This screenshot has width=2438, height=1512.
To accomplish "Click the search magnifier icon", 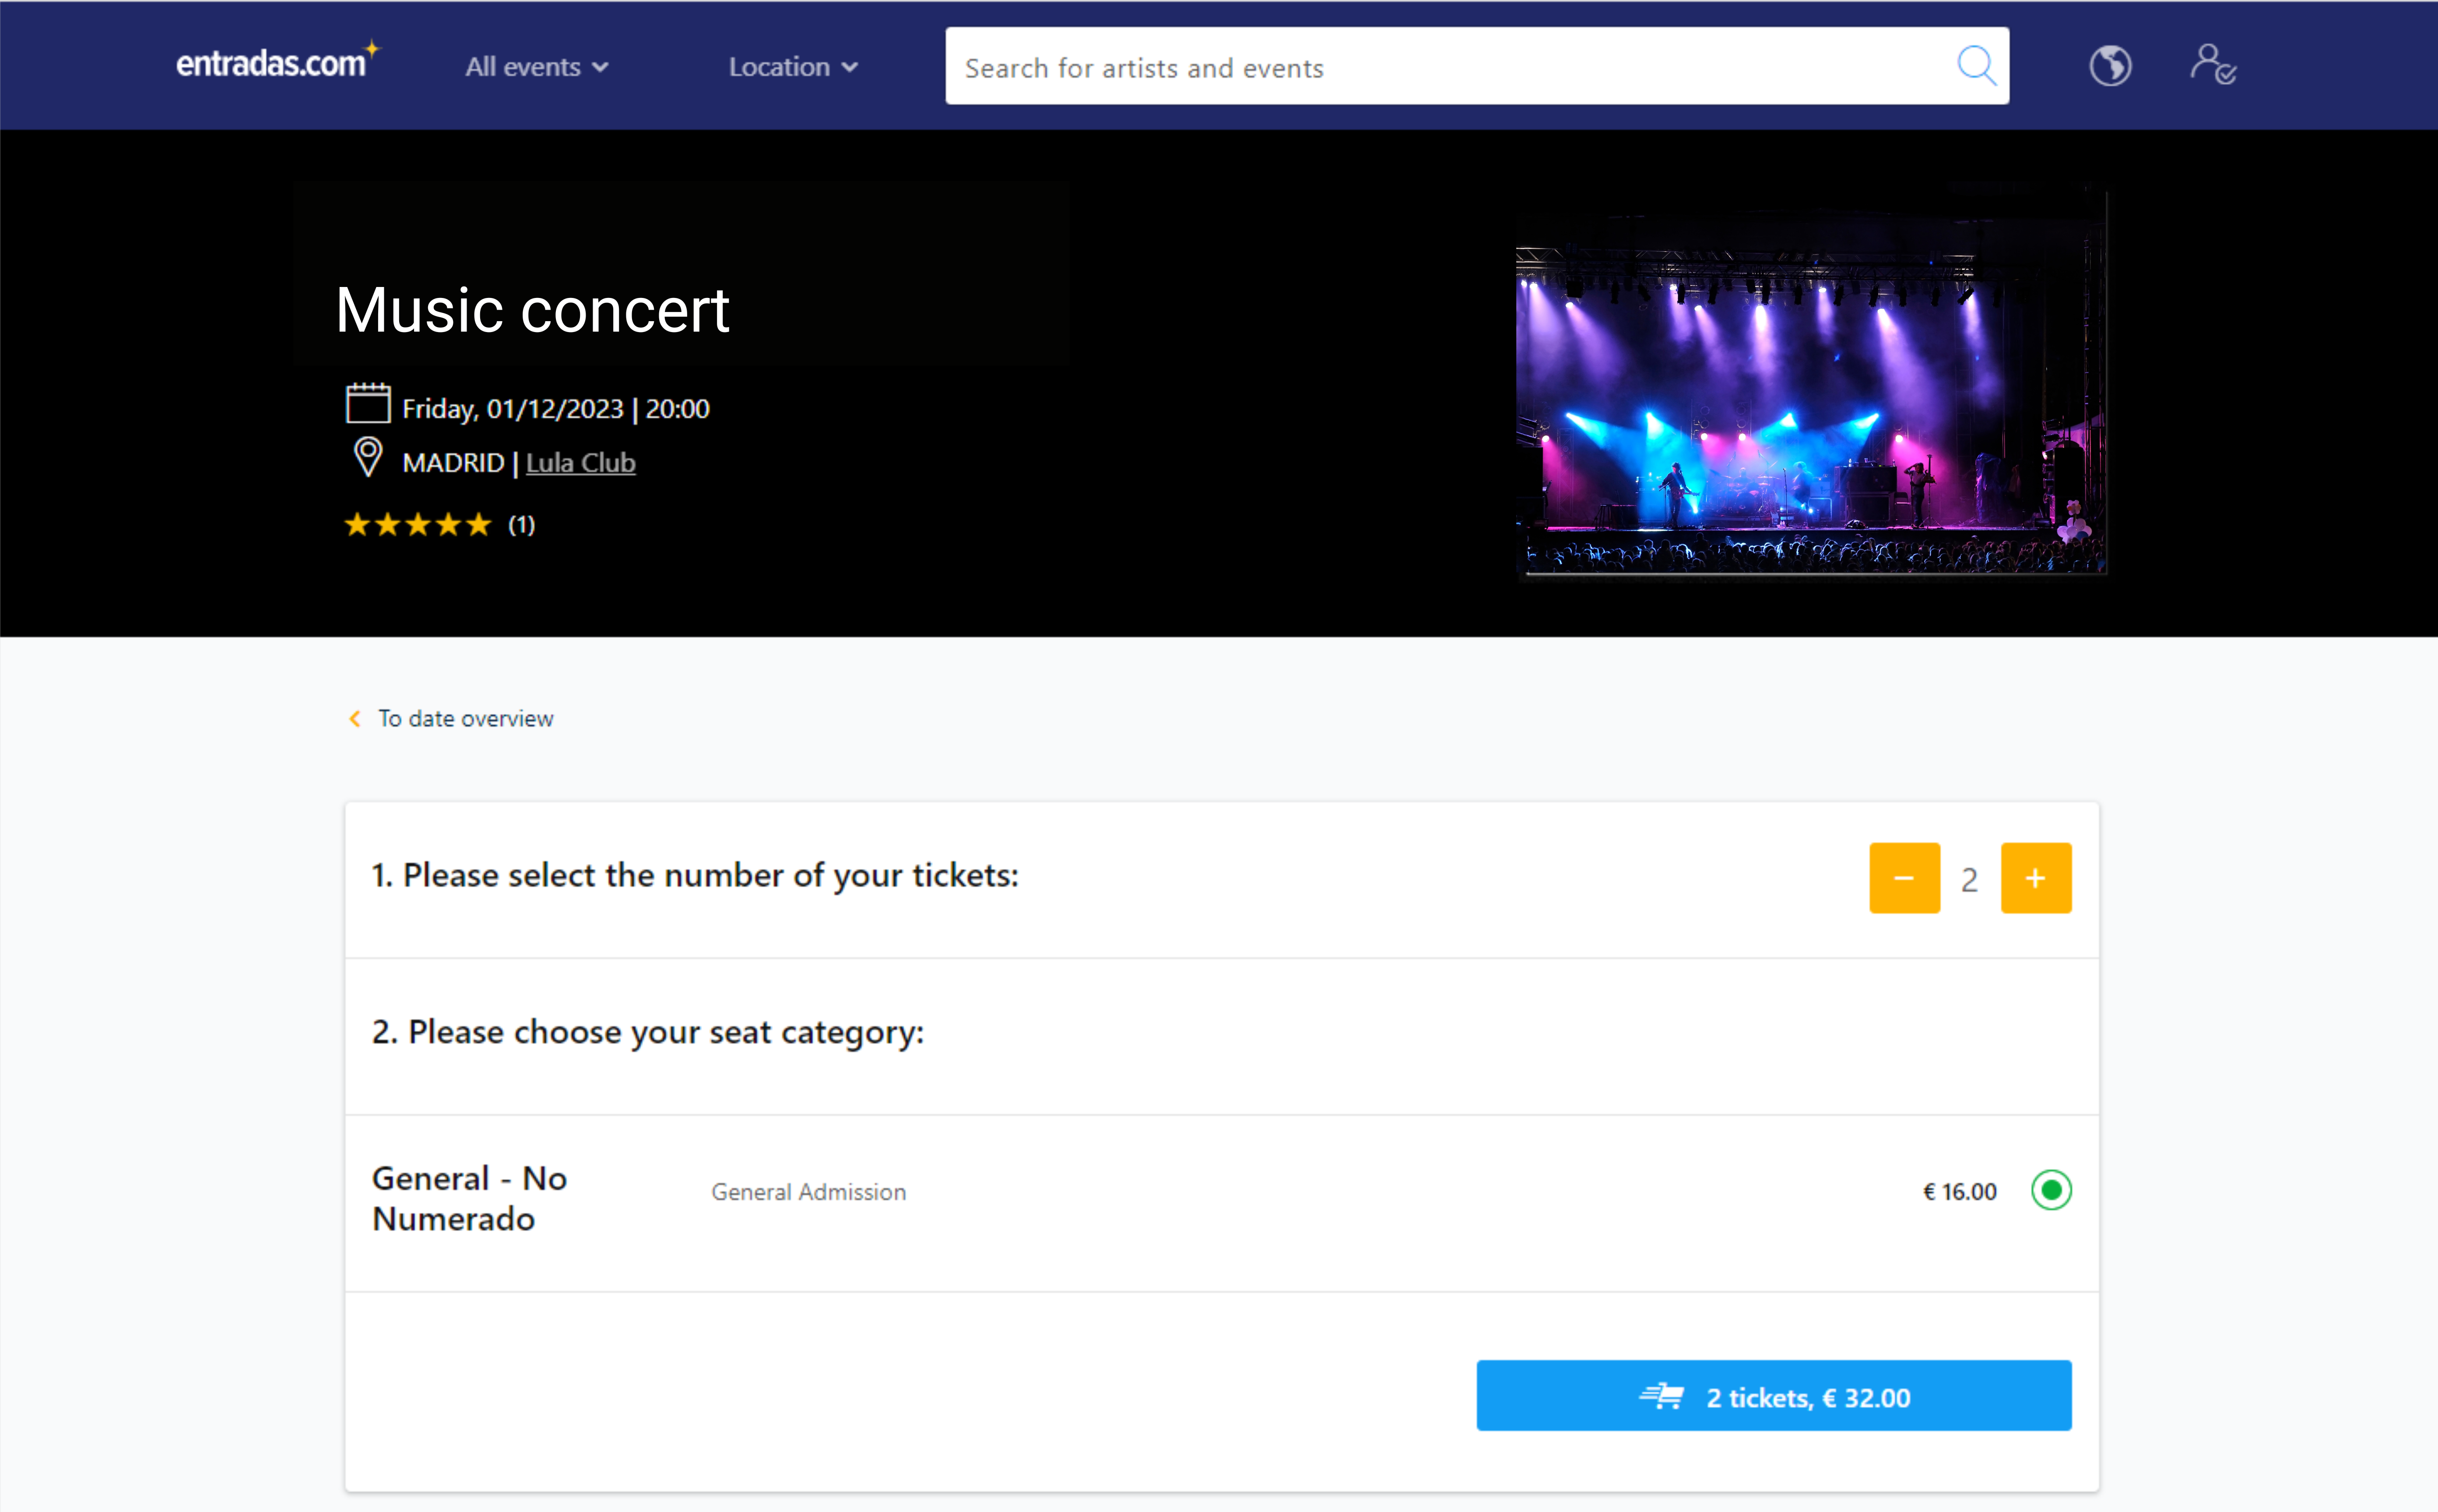I will 1976,66.
